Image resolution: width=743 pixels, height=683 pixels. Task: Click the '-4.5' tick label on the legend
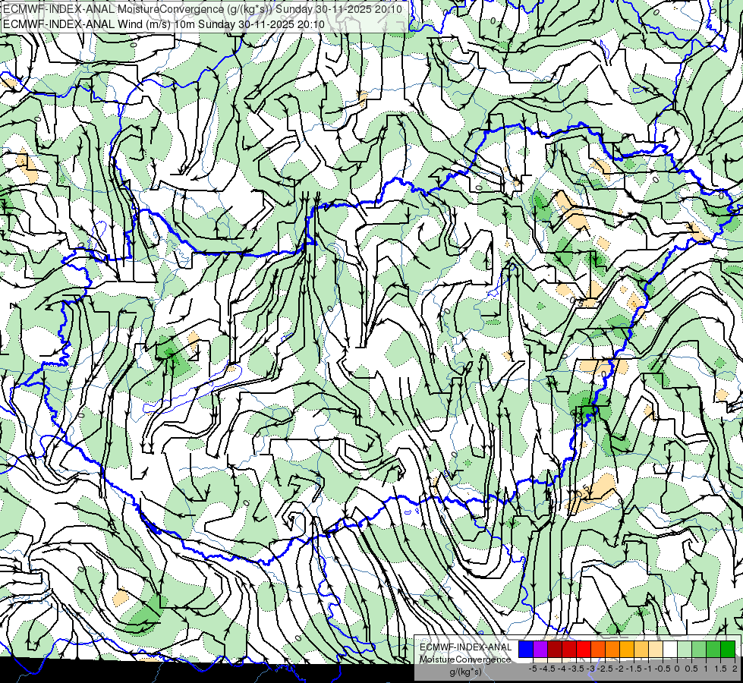coord(548,669)
